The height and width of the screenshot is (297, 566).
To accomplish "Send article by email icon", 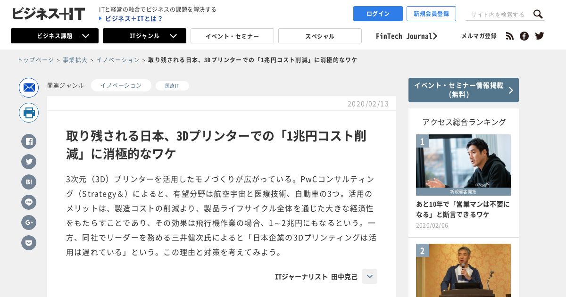I will (29, 88).
